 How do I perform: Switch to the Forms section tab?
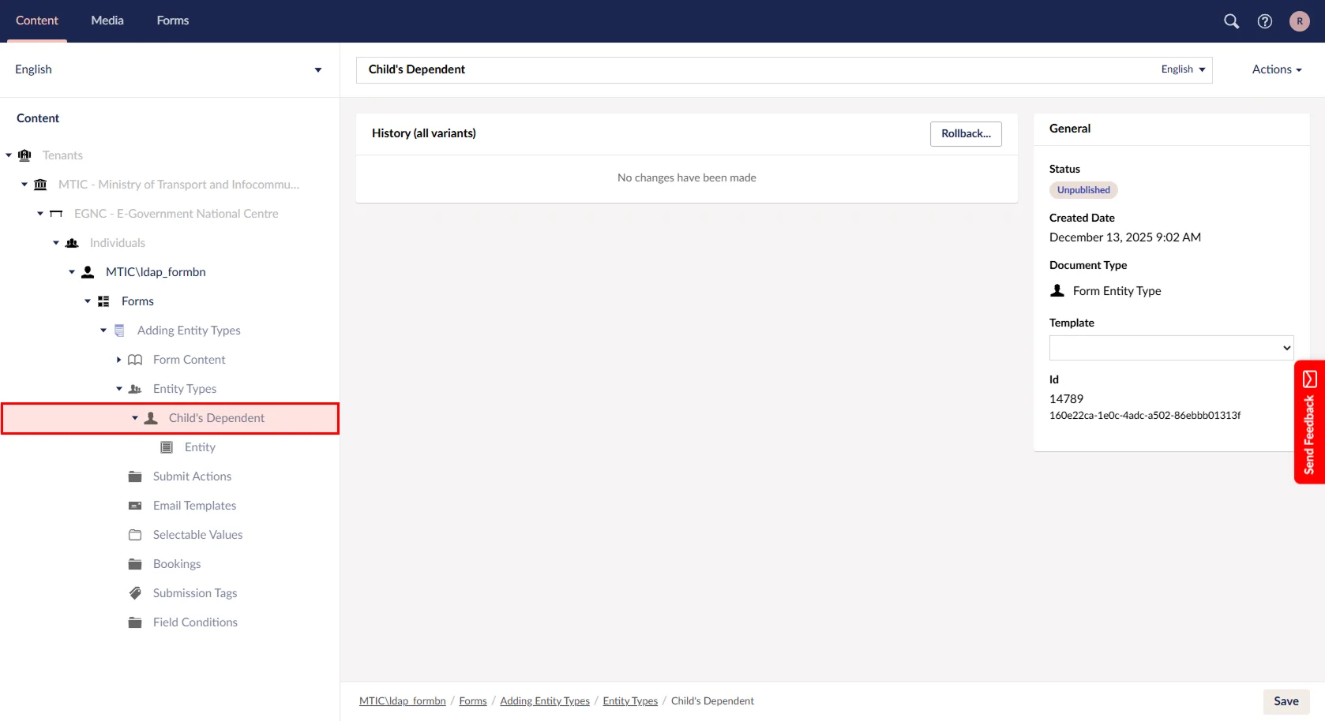click(172, 21)
